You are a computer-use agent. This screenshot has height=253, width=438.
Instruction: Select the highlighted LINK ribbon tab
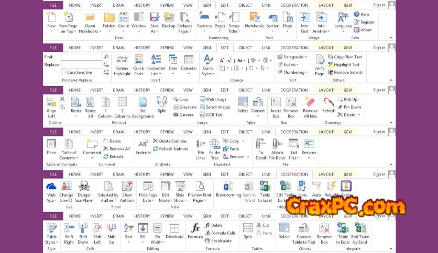point(266,132)
